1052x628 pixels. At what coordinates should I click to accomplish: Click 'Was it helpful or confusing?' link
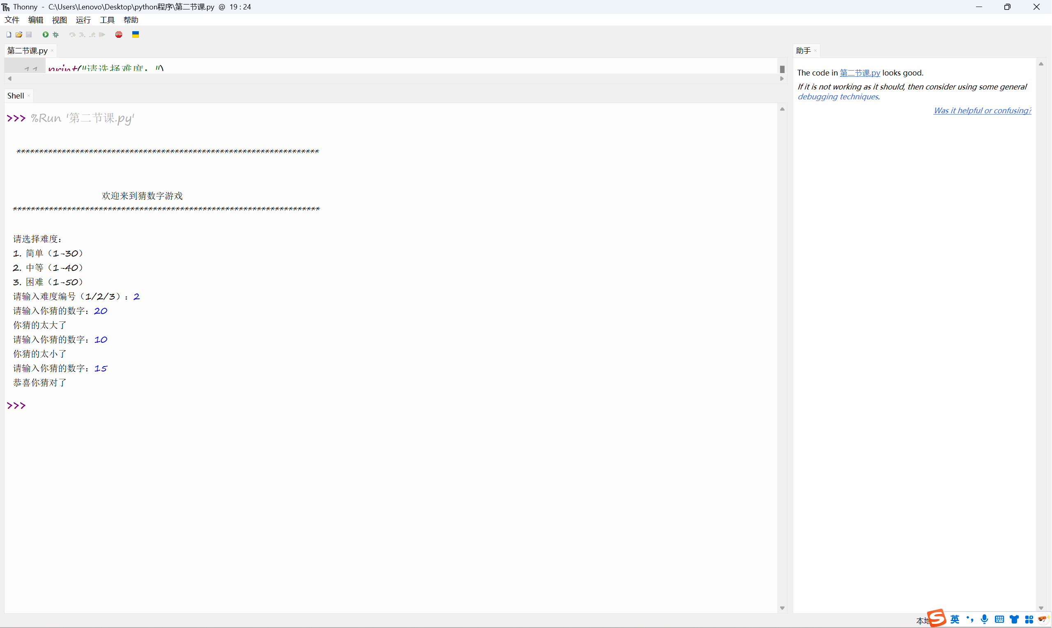(x=982, y=111)
